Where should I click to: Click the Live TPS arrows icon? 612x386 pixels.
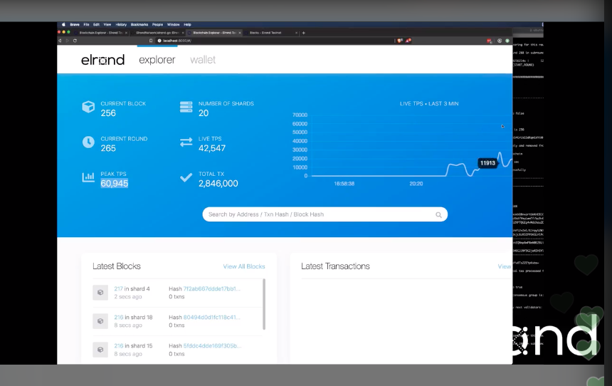[186, 142]
